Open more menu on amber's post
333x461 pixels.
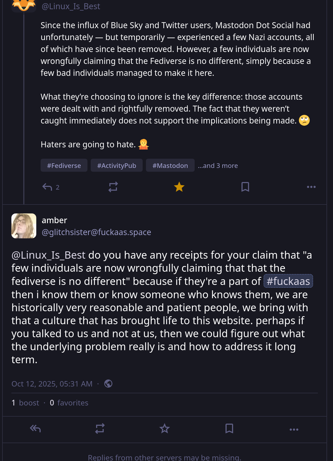[x=294, y=430]
